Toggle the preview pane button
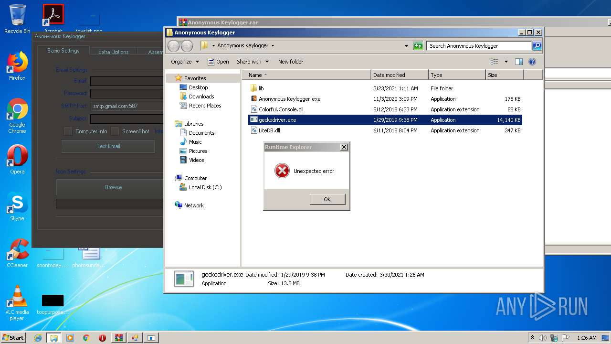The width and height of the screenshot is (611, 344). 519,62
